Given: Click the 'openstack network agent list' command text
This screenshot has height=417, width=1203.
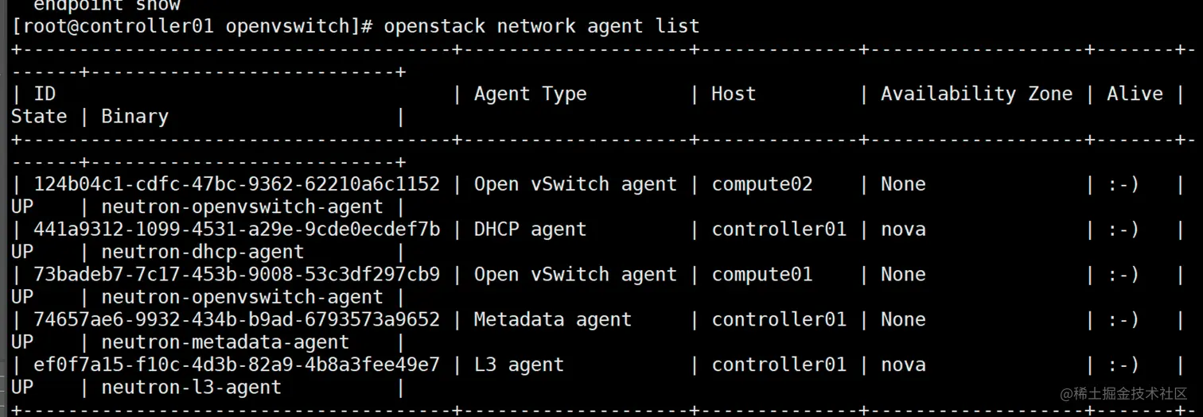Looking at the screenshot, I should [x=541, y=26].
